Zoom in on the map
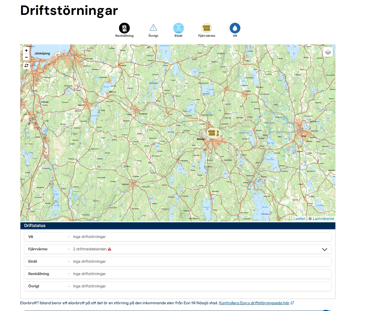The height and width of the screenshot is (311, 367). click(x=26, y=51)
